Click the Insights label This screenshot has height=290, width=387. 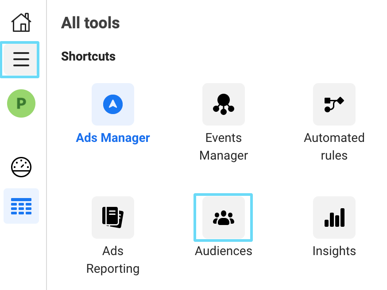coord(334,251)
